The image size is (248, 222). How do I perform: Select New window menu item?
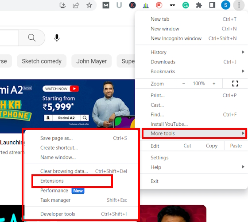[191, 29]
